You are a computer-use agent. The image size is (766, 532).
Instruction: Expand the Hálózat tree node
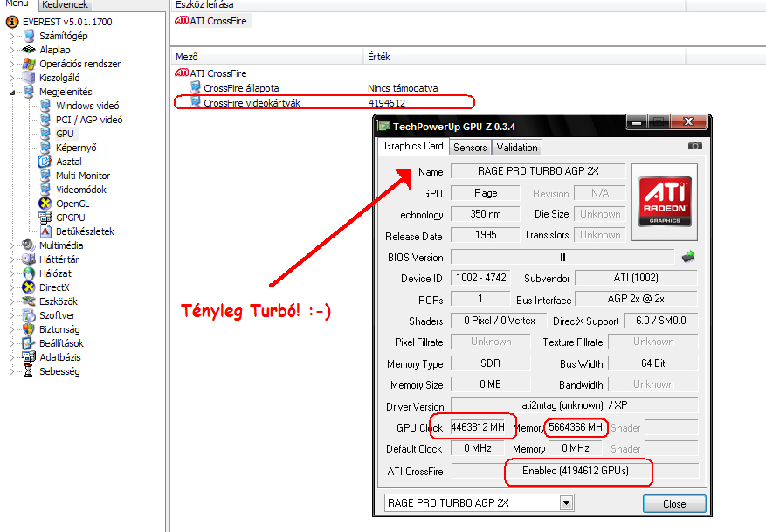click(11, 273)
